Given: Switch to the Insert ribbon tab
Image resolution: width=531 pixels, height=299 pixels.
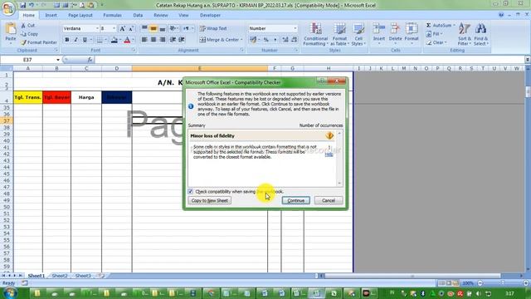Looking at the screenshot, I should 51,15.
